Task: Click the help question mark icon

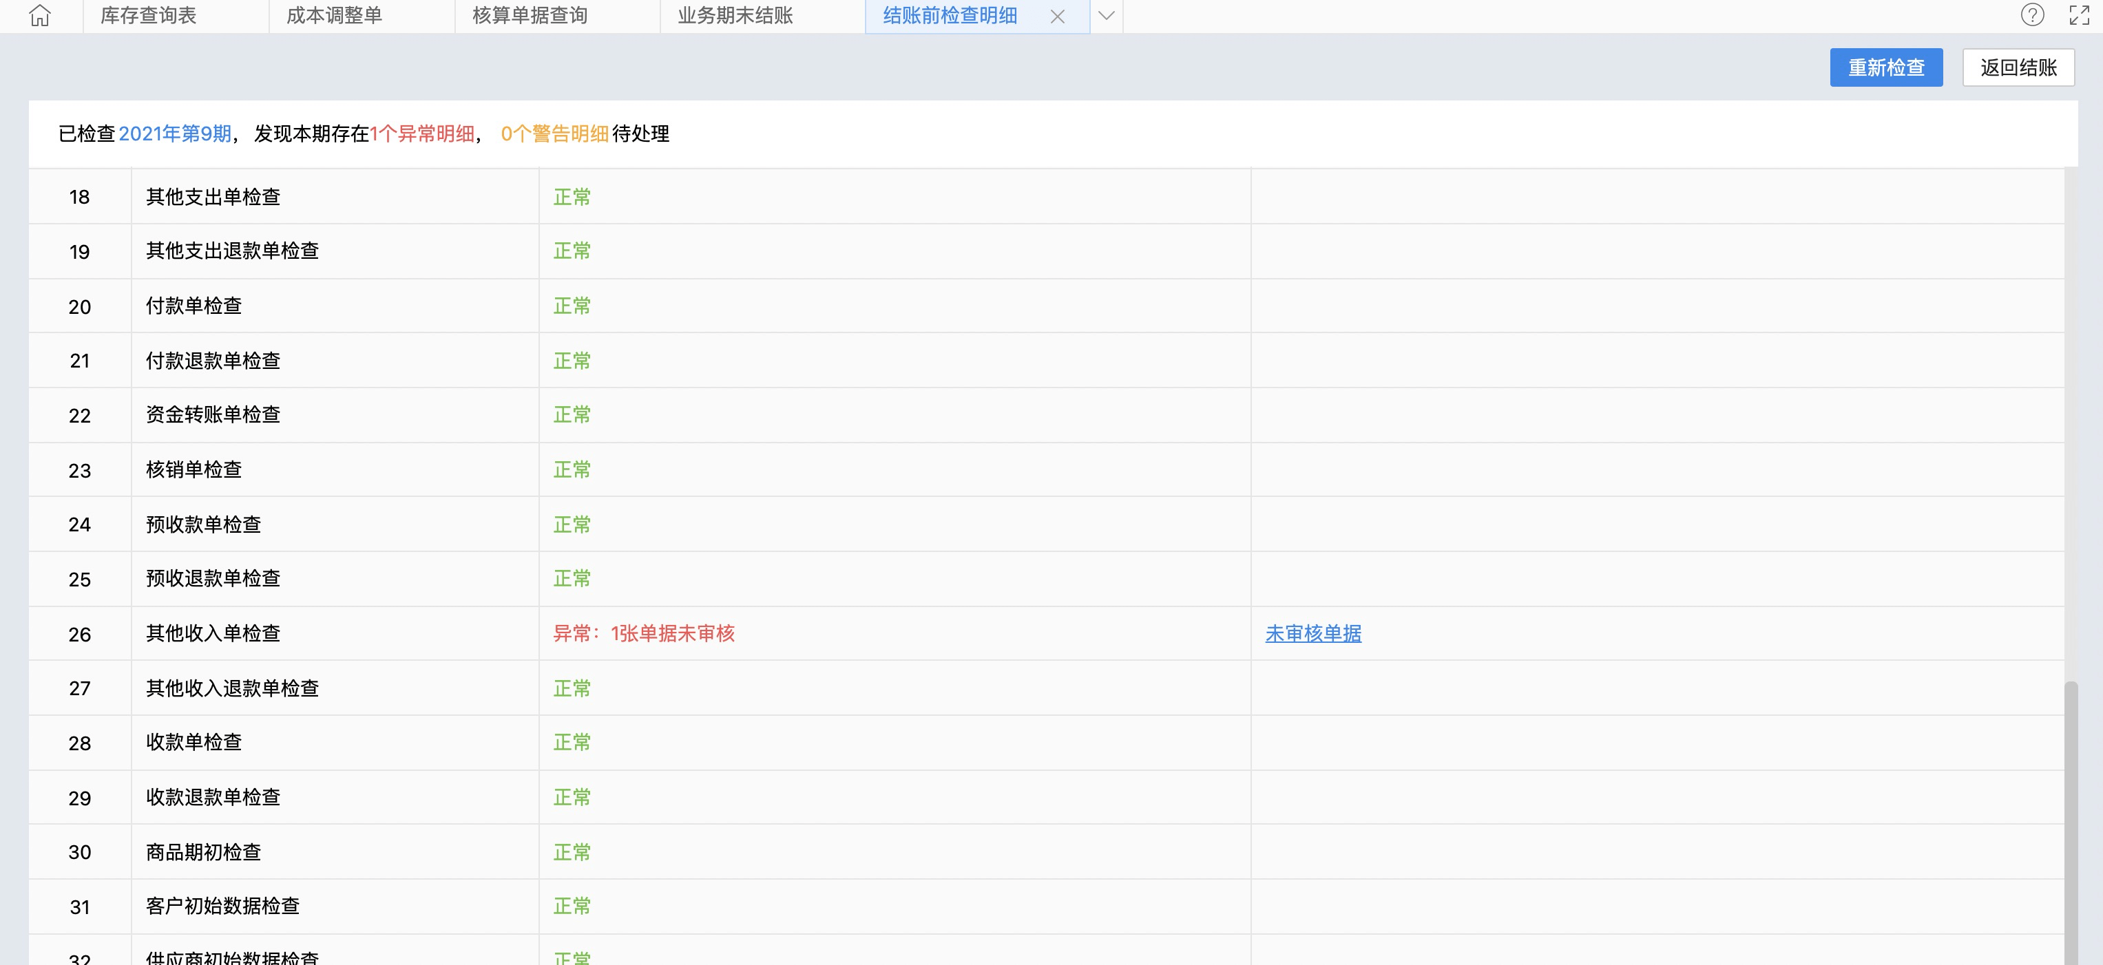Action: click(2032, 16)
